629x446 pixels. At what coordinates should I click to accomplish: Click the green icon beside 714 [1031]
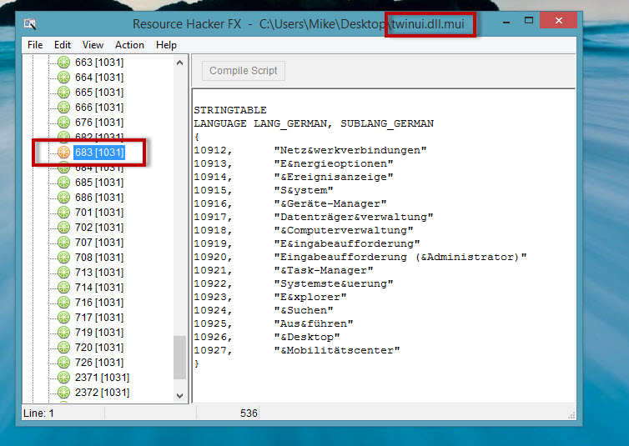[x=63, y=288]
